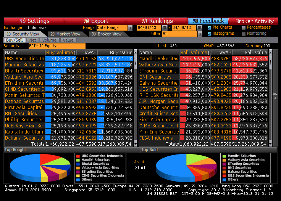The width and height of the screenshot is (281, 201).
Task: Uncheck the Pie Charts checkbox
Action: 209,28
